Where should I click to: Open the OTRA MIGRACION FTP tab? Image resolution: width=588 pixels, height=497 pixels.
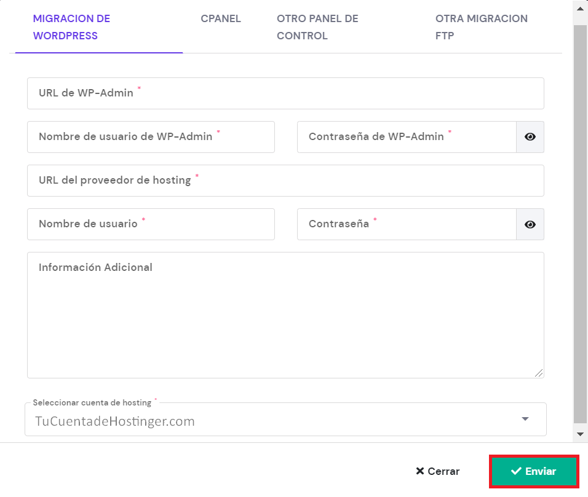482,27
